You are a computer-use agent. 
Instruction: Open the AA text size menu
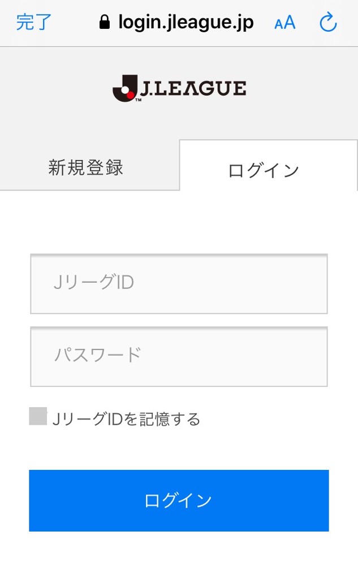pos(284,23)
